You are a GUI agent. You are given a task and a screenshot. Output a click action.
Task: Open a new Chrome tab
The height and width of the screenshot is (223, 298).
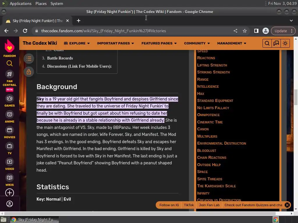coord(79,21)
